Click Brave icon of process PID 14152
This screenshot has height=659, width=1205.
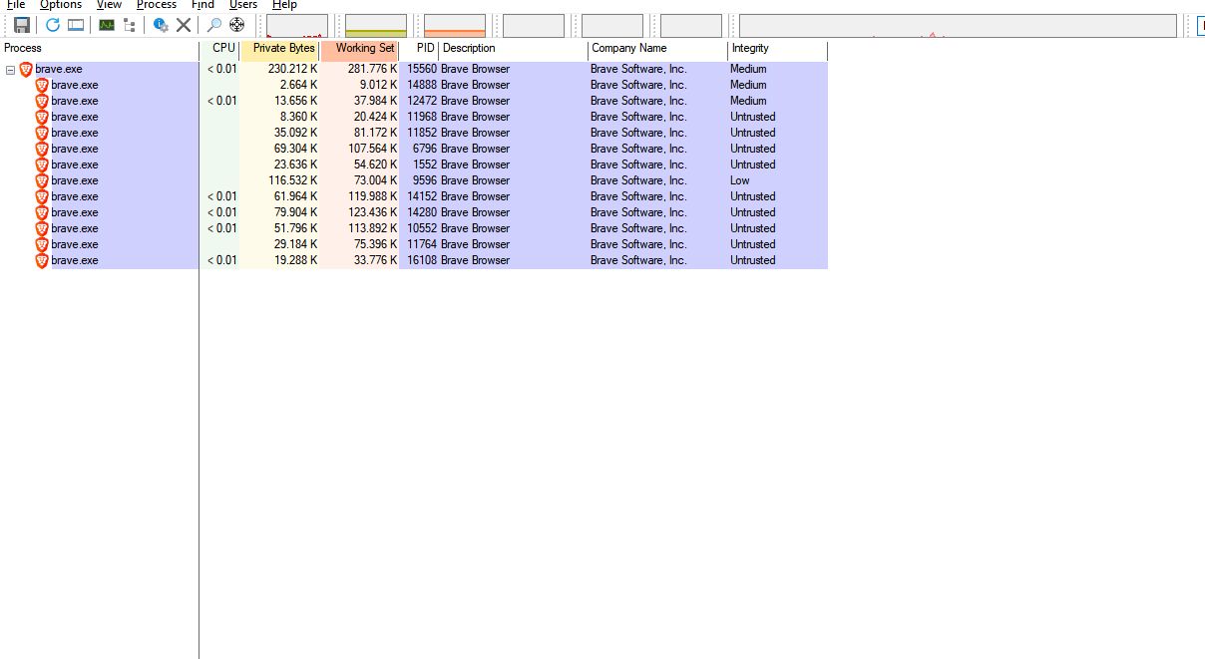coord(42,196)
